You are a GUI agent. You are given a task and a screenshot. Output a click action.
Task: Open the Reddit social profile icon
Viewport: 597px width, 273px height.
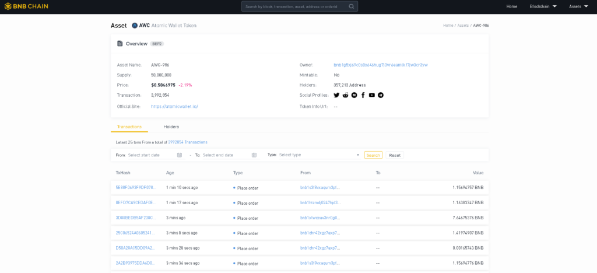click(x=345, y=95)
